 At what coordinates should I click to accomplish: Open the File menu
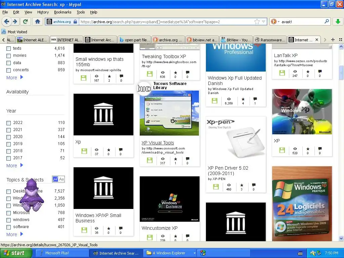coord(5,12)
